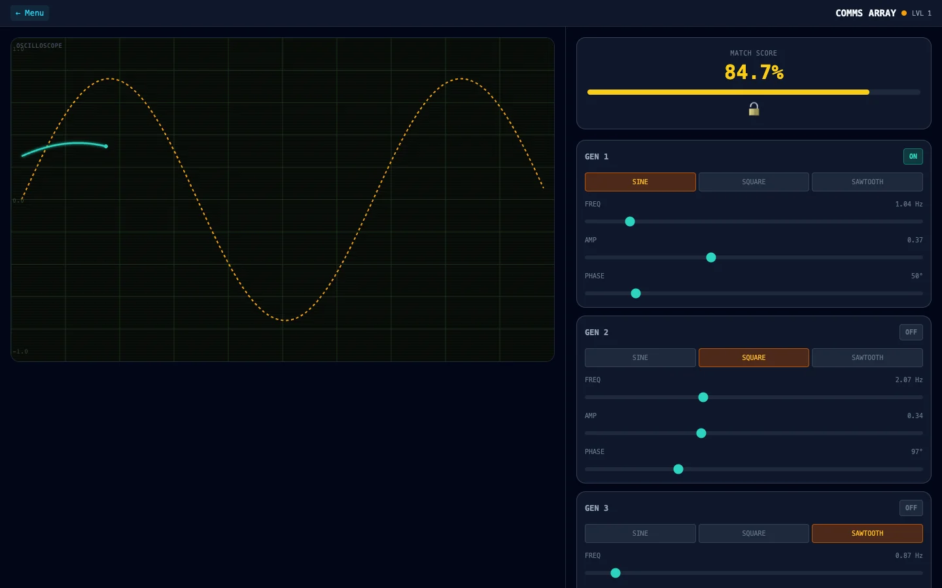The width and height of the screenshot is (942, 588).
Task: Click the GEN 2 heading label
Action: click(x=597, y=332)
